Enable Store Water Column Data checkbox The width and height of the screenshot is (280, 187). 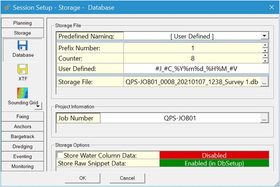point(60,155)
